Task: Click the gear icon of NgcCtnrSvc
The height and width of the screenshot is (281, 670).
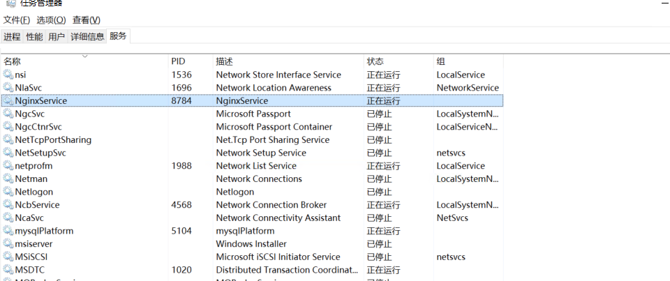Action: (x=8, y=127)
